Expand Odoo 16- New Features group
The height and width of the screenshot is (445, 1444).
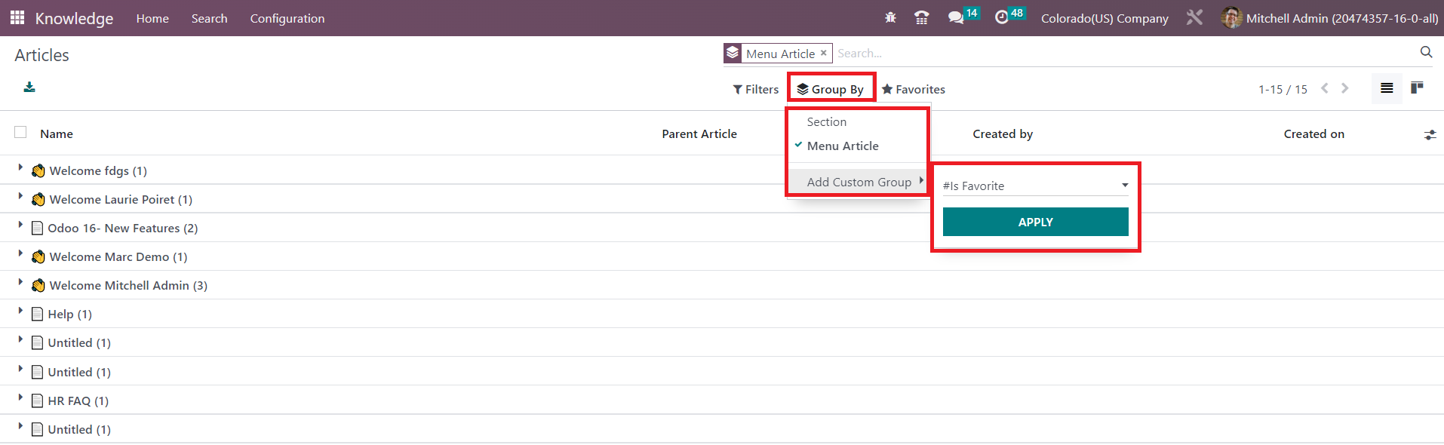click(x=20, y=226)
